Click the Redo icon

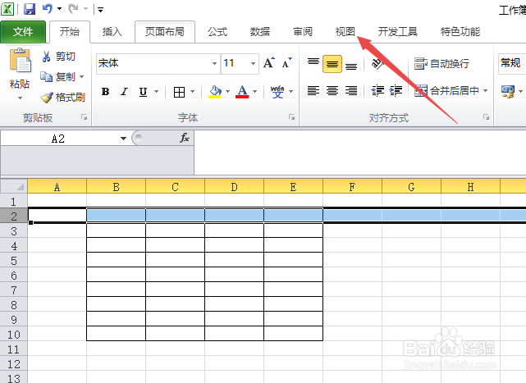(x=73, y=9)
